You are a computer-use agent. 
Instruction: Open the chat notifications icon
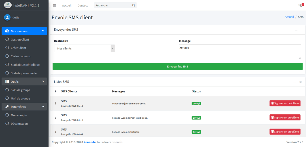point(300,5)
